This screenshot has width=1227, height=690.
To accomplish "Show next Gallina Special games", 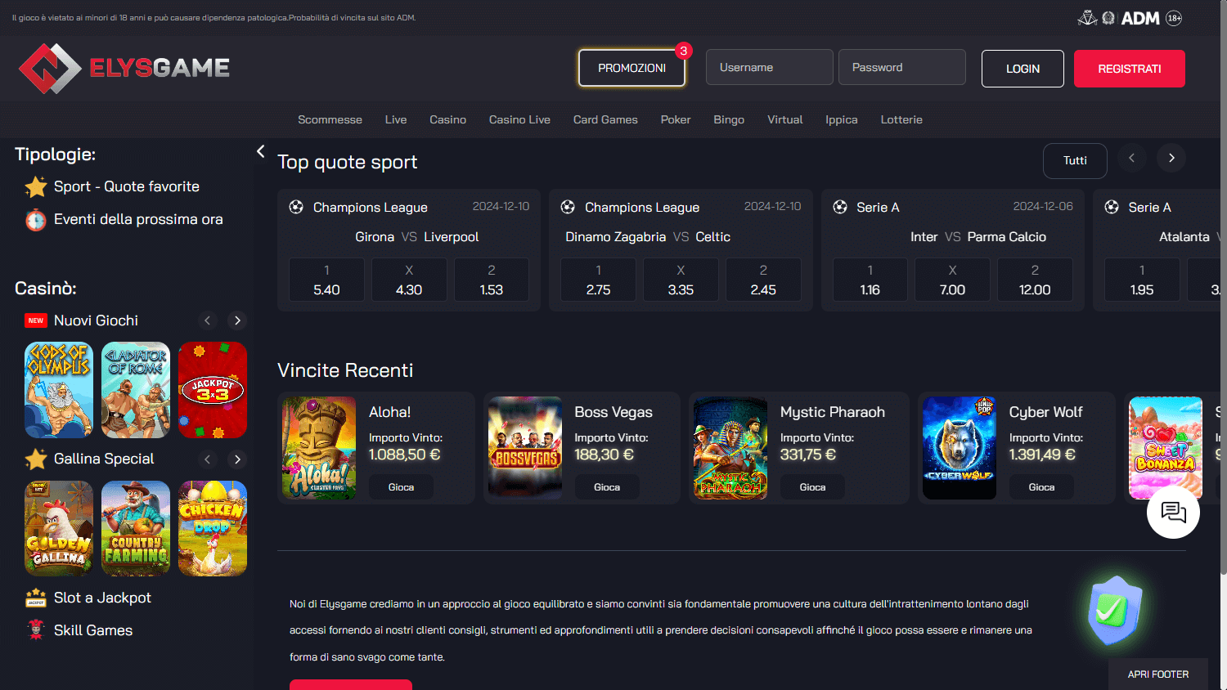I will (x=237, y=459).
